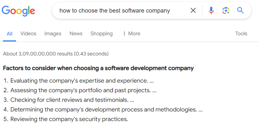Click the 'security practices' list item
259x125 pixels.
click(x=69, y=119)
